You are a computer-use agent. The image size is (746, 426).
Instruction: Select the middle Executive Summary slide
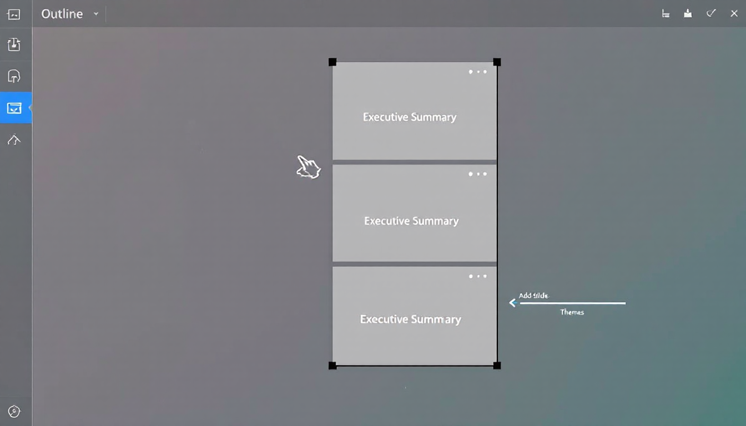(x=411, y=221)
